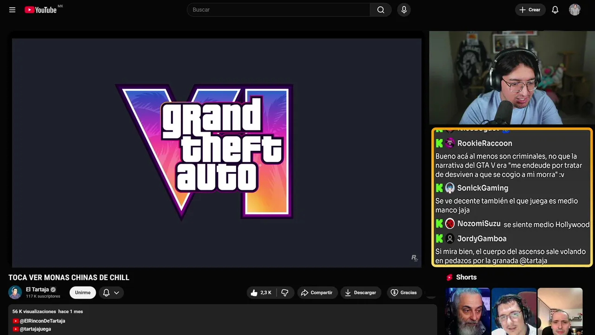The image size is (595, 335).
Task: Click SonickGaming's chat avatar
Action: [450, 188]
